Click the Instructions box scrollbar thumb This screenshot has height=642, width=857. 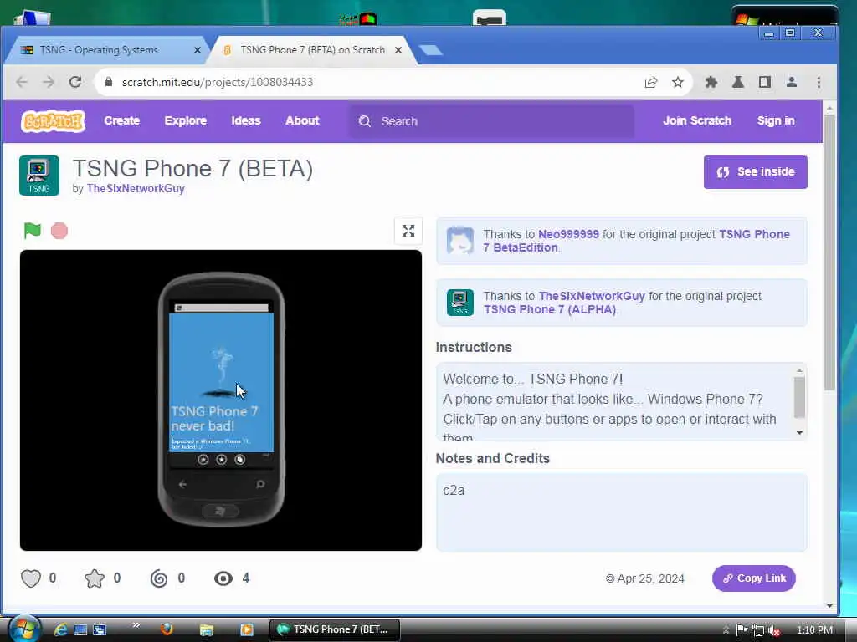pos(799,397)
